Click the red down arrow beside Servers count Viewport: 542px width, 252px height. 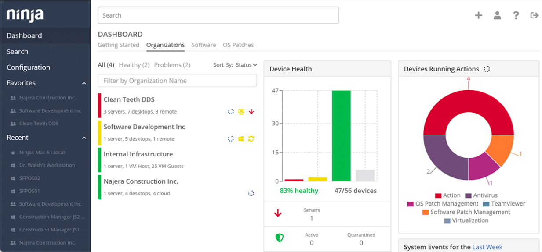click(x=278, y=213)
